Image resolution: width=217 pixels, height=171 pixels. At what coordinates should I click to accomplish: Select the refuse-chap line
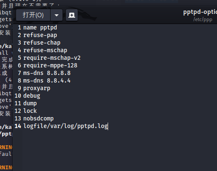pos(42,43)
